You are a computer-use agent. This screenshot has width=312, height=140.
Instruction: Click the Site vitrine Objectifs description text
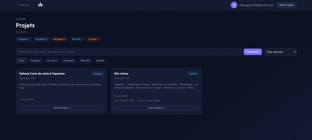156,86
